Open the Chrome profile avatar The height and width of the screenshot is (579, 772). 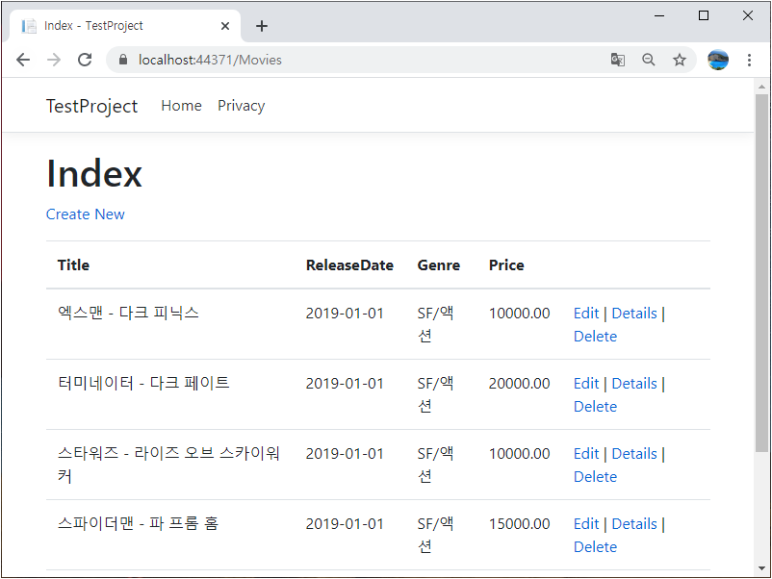click(x=718, y=60)
